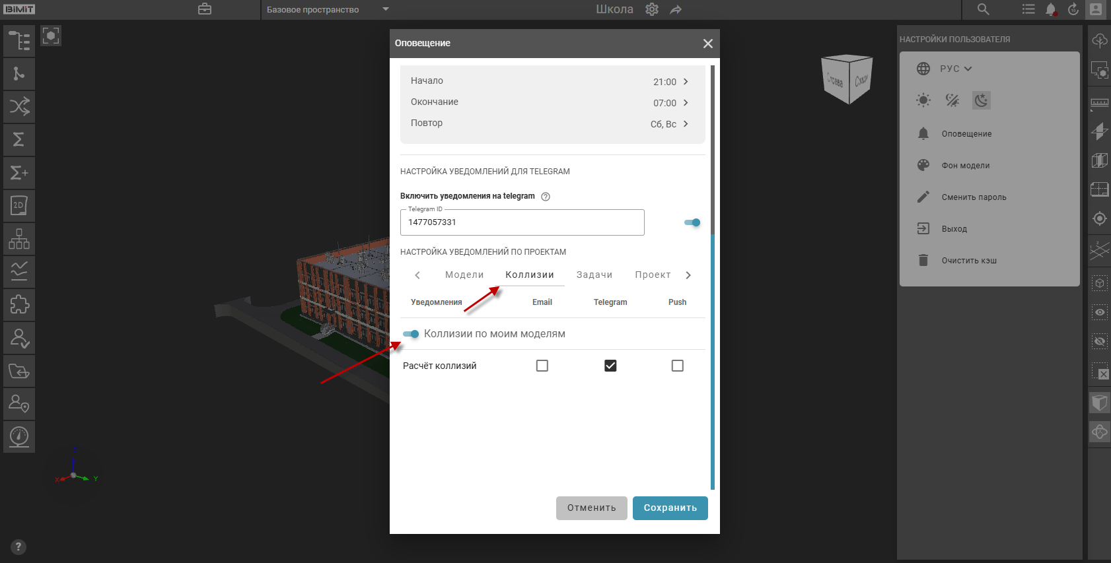This screenshot has width=1111, height=563.
Task: Click the briefcase icon in top bar
Action: pyautogui.click(x=205, y=9)
